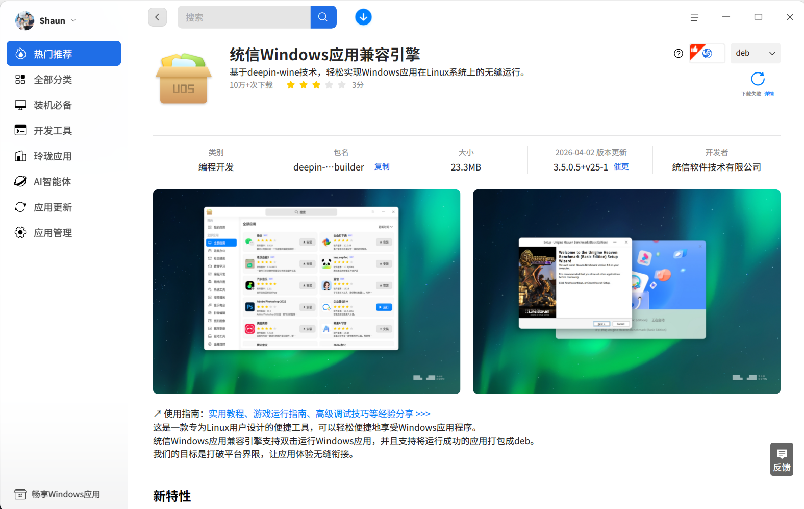Click the 10万+次下载 download count
The height and width of the screenshot is (509, 804).
point(251,85)
